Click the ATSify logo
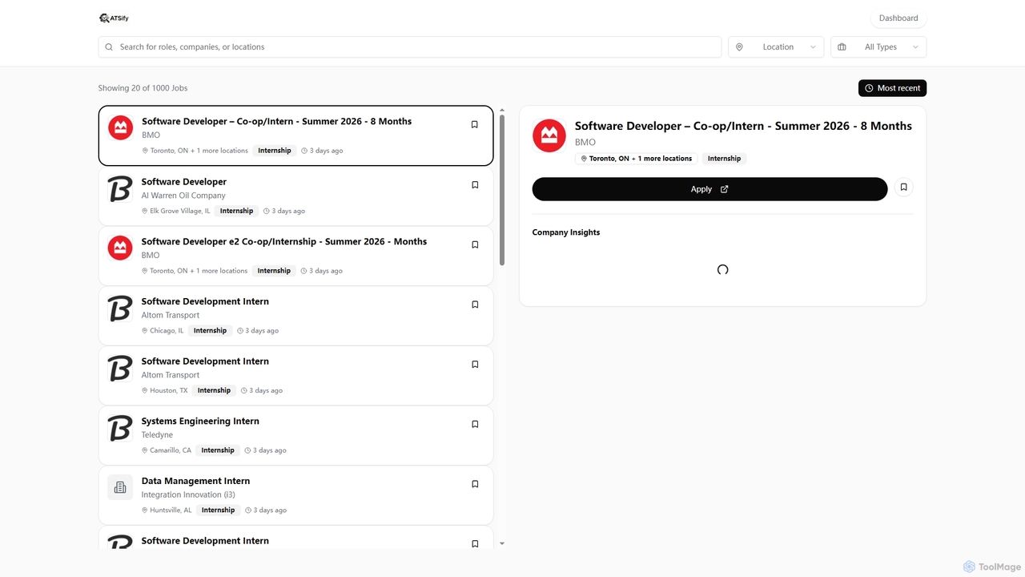The image size is (1025, 577). click(114, 18)
